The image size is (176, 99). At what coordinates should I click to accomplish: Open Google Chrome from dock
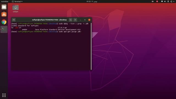pyautogui.click(x=4, y=22)
